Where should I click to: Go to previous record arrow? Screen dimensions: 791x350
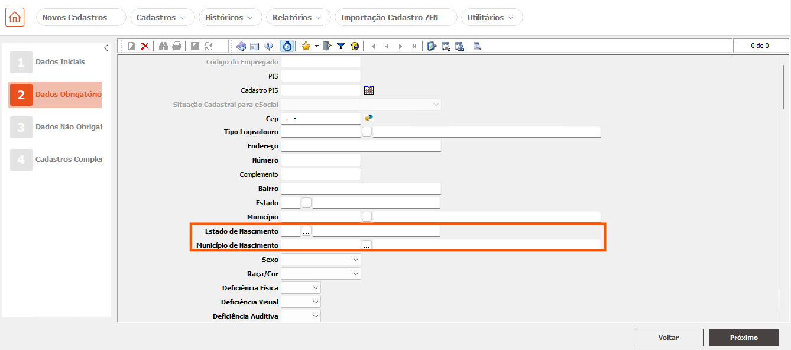pyautogui.click(x=387, y=46)
